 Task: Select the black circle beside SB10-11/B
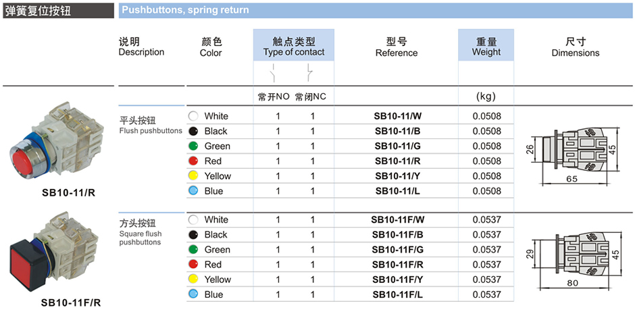(x=194, y=131)
